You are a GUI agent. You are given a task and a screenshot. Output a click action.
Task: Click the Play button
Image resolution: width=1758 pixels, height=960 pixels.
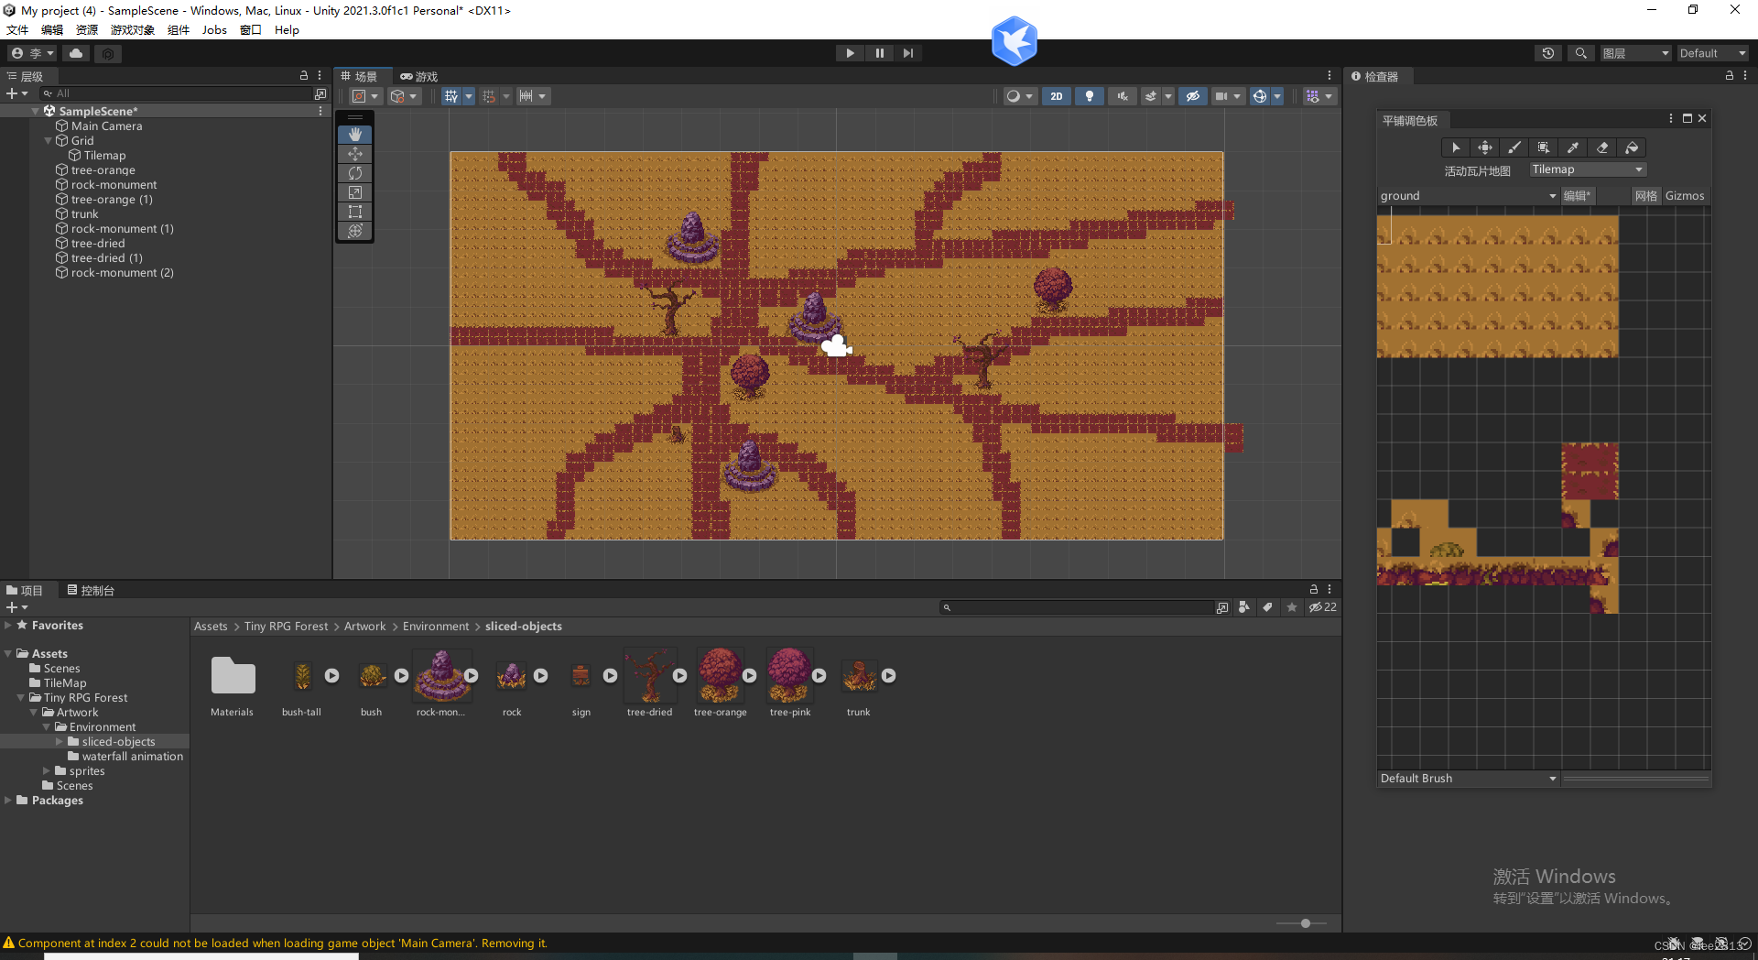pos(850,53)
